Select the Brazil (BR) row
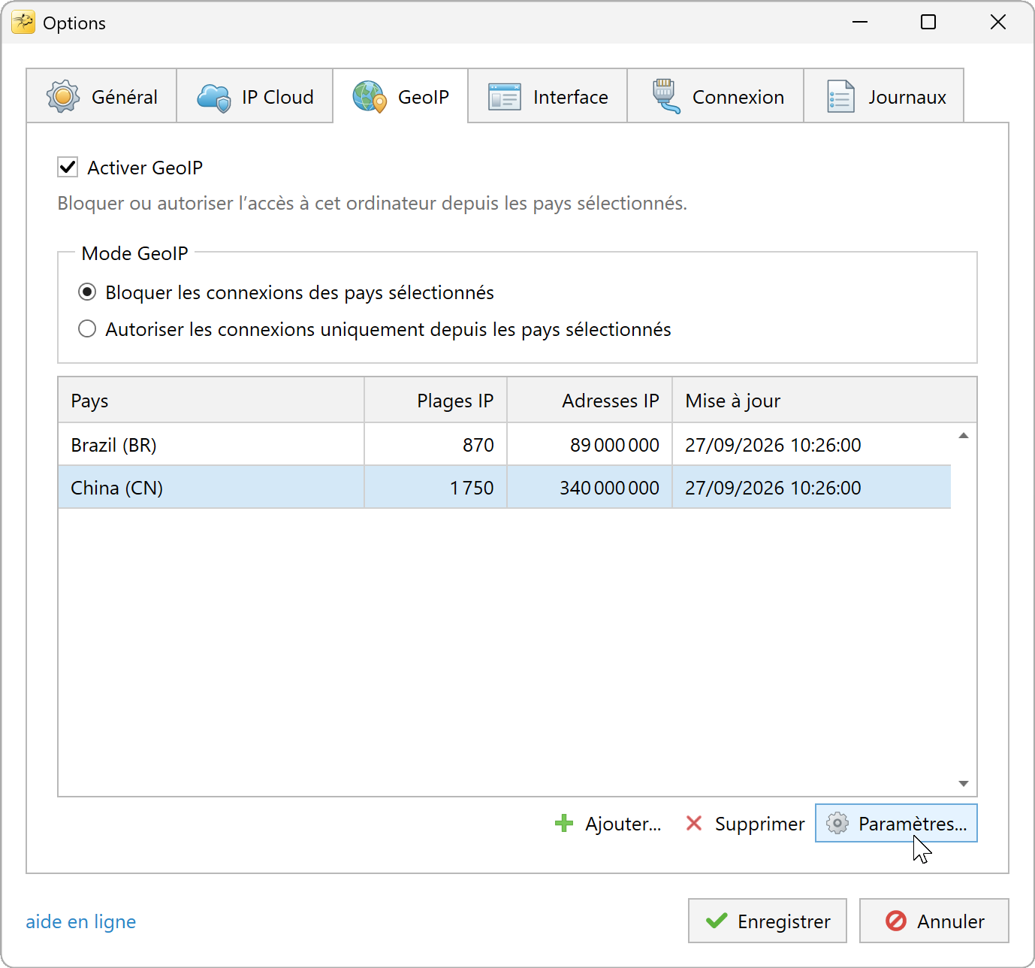 pyautogui.click(x=505, y=444)
